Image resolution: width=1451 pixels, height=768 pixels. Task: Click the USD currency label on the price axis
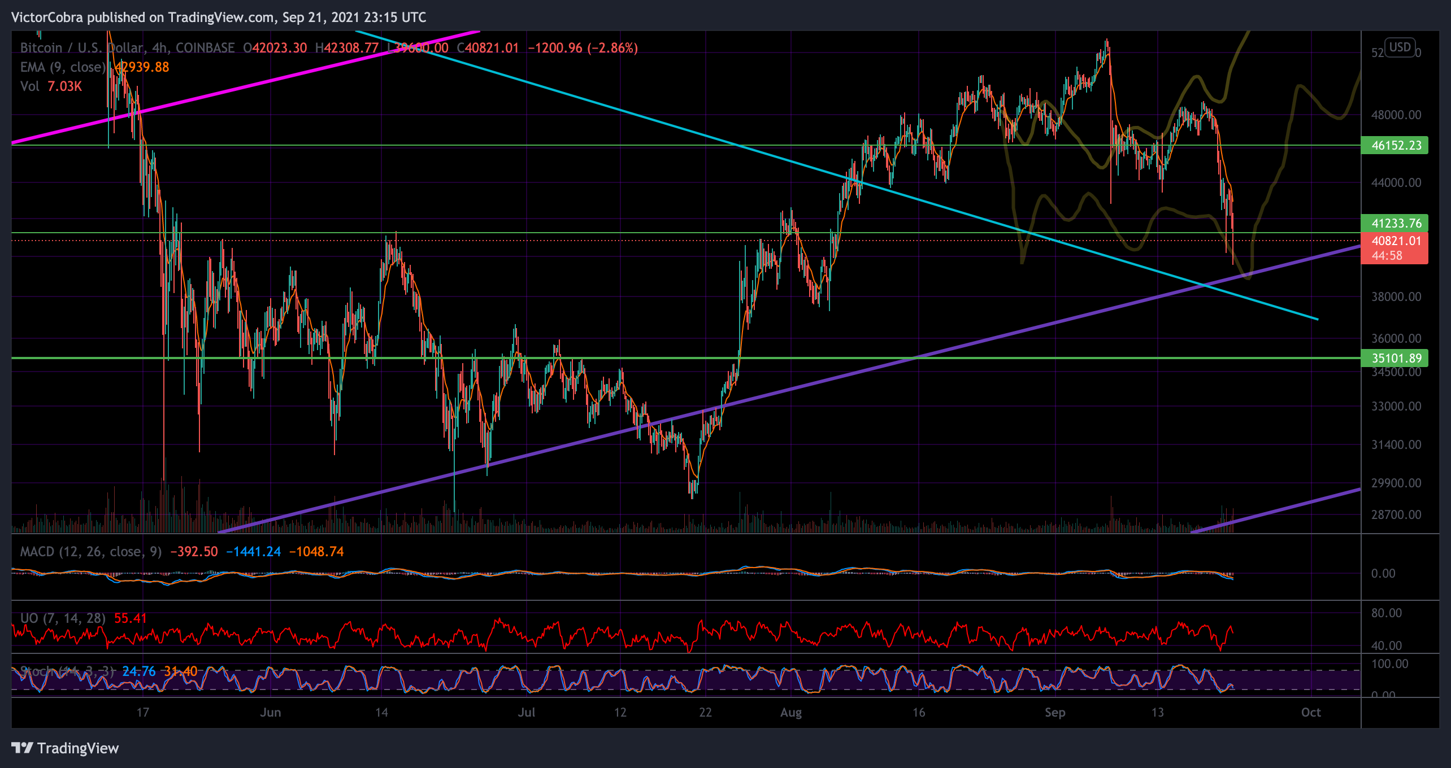1400,47
